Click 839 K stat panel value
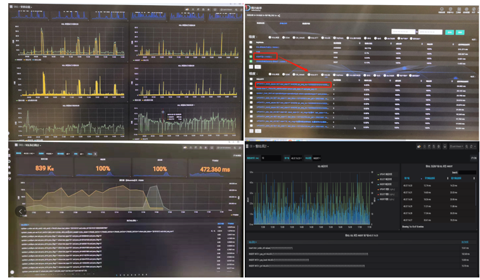Image resolution: width=480 pixels, height=280 pixels. (x=44, y=168)
